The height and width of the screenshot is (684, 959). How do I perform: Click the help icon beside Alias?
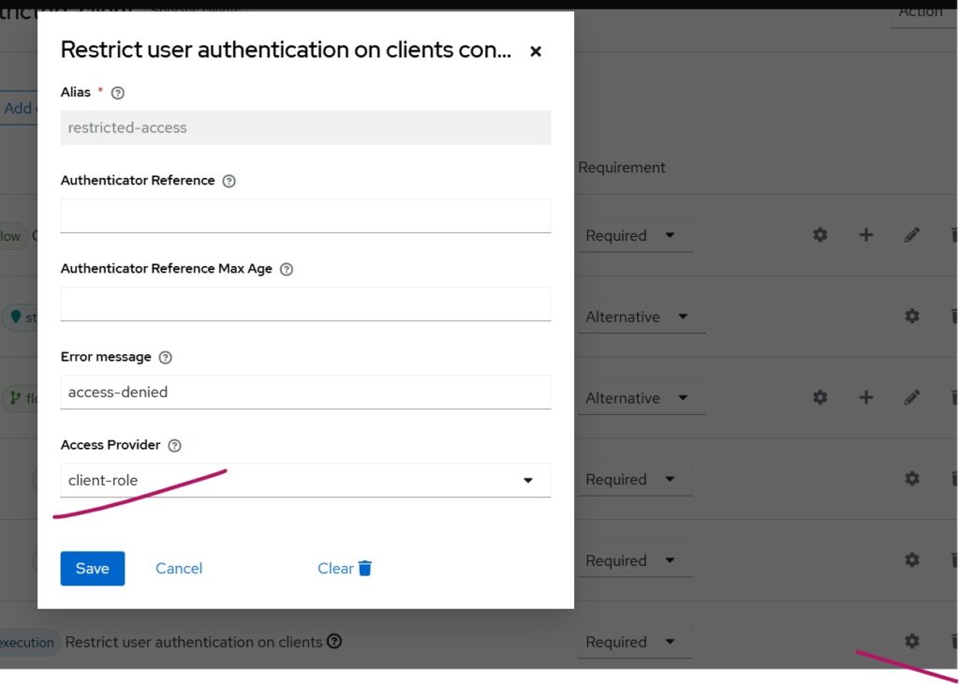coord(118,93)
